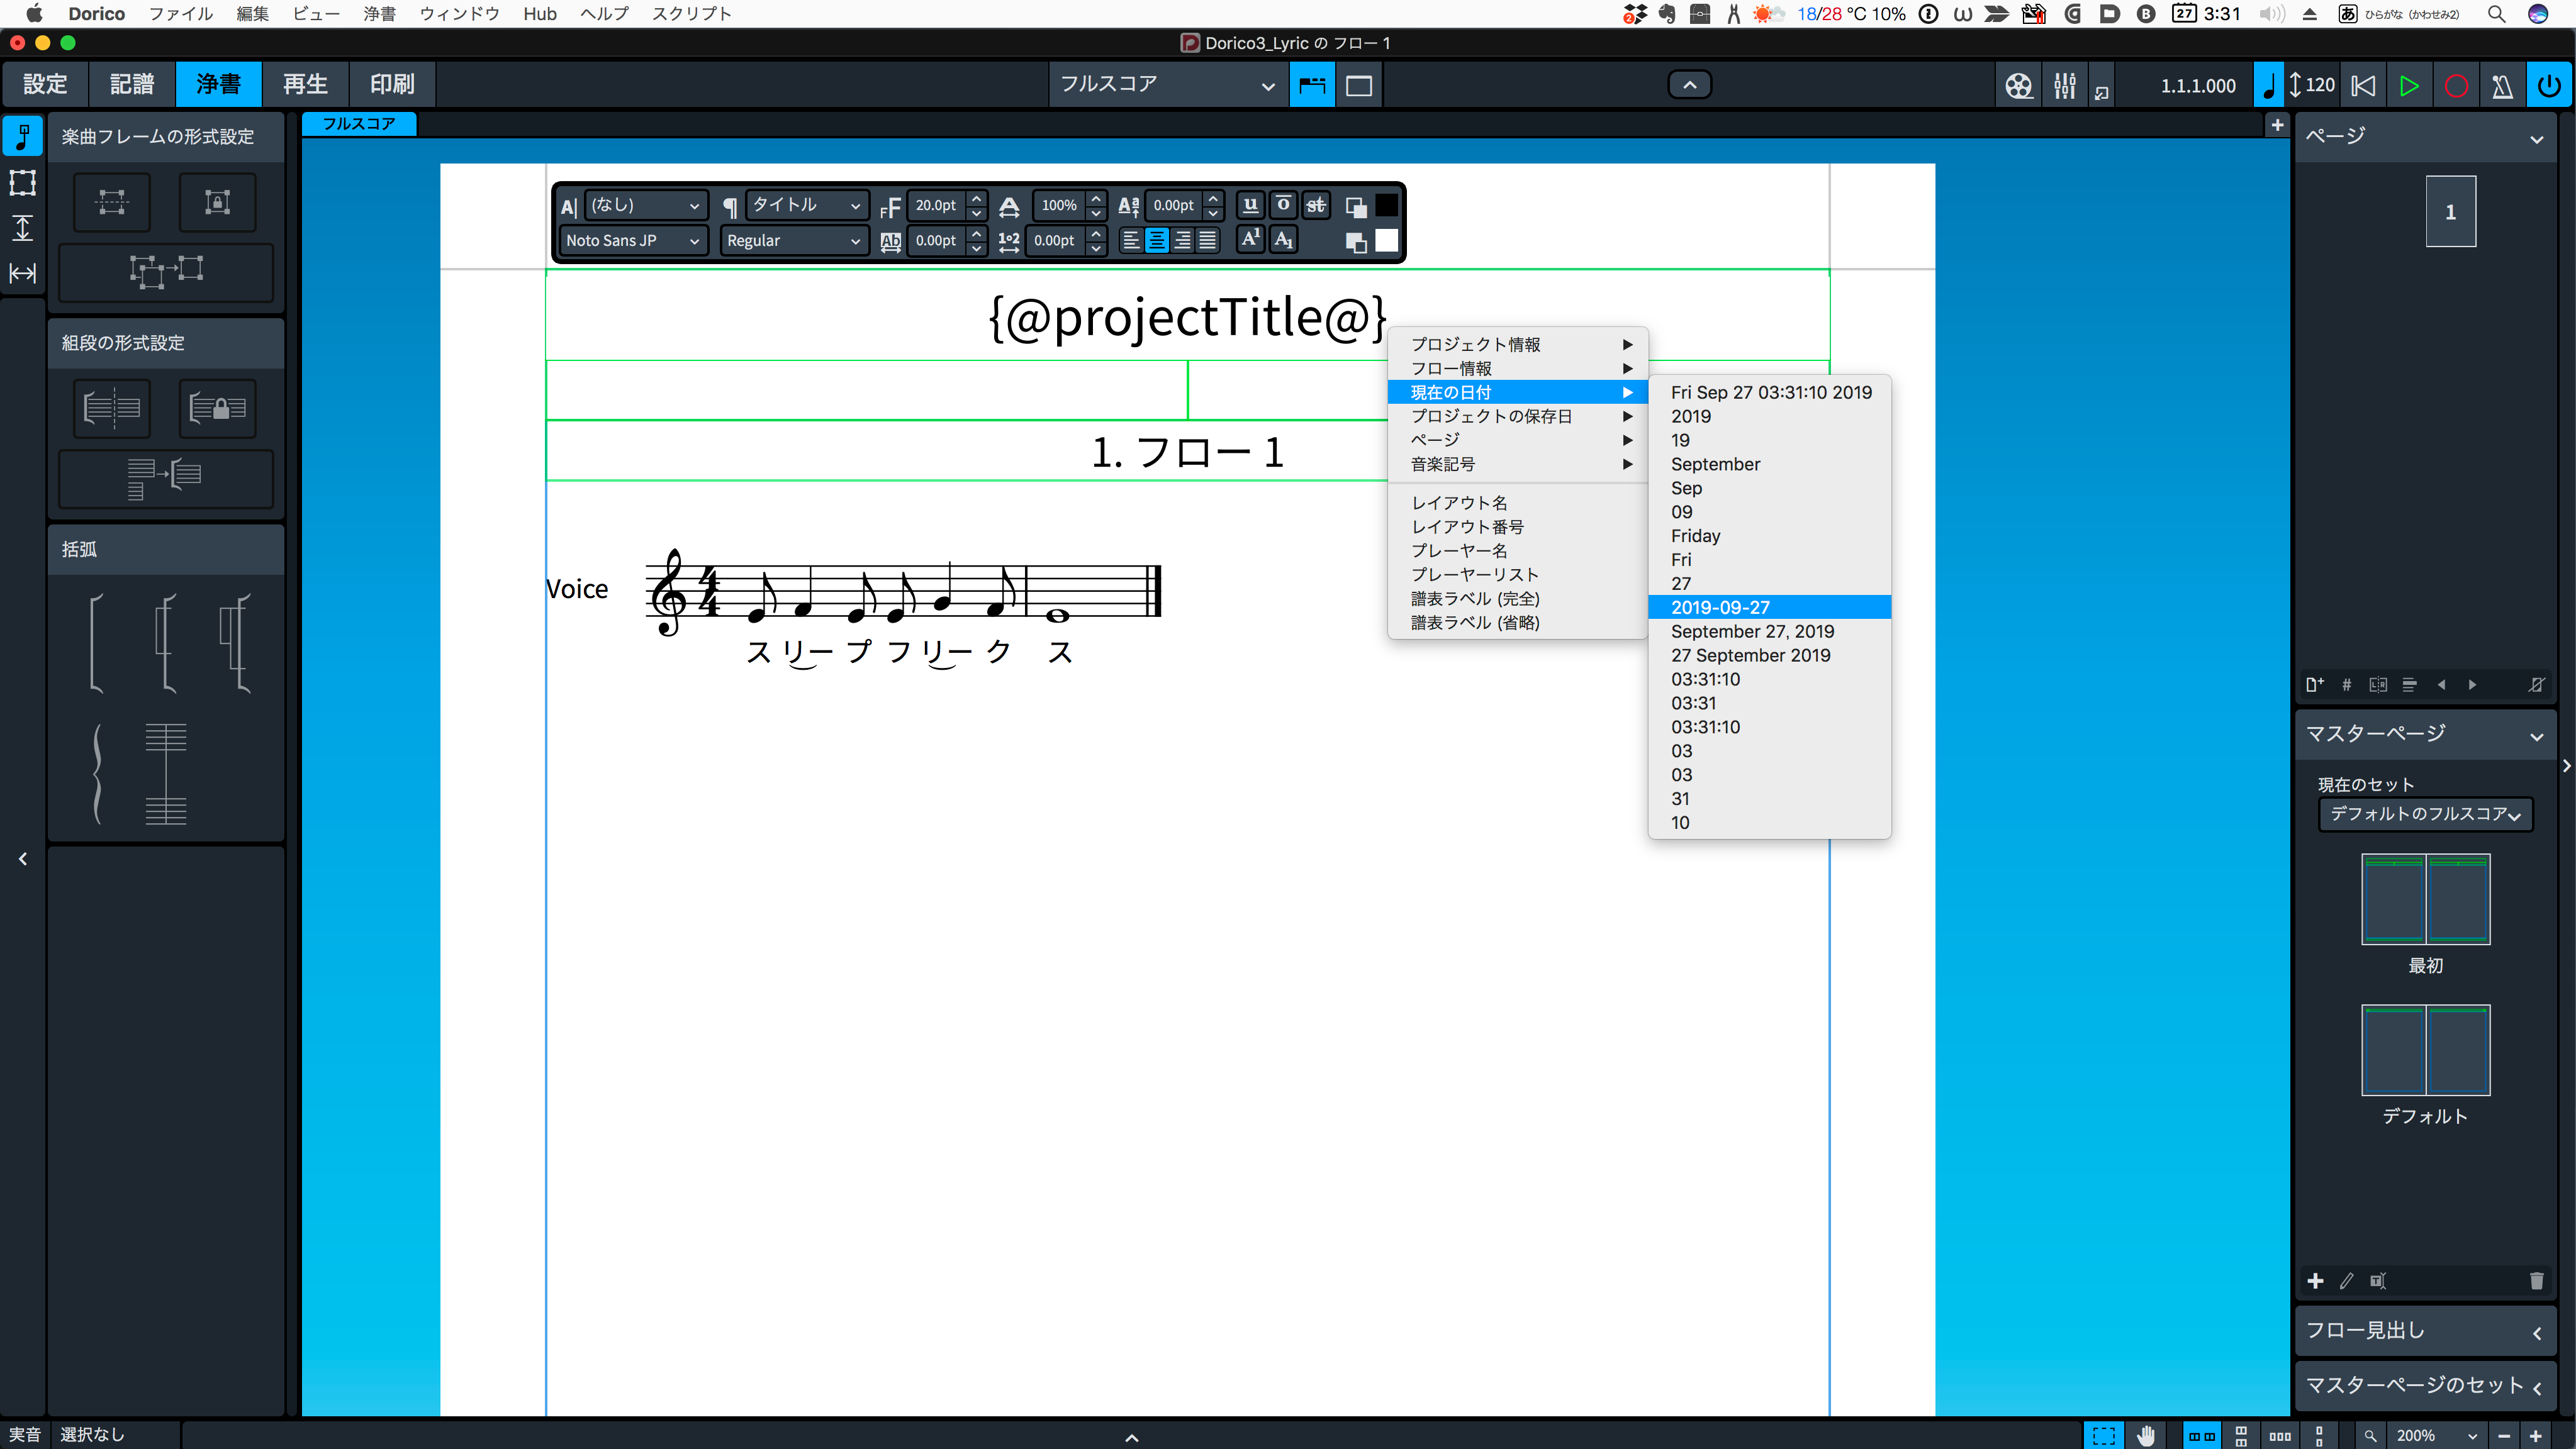Image resolution: width=2576 pixels, height=1449 pixels.
Task: Choose the plain bracket style
Action: pos(96,643)
